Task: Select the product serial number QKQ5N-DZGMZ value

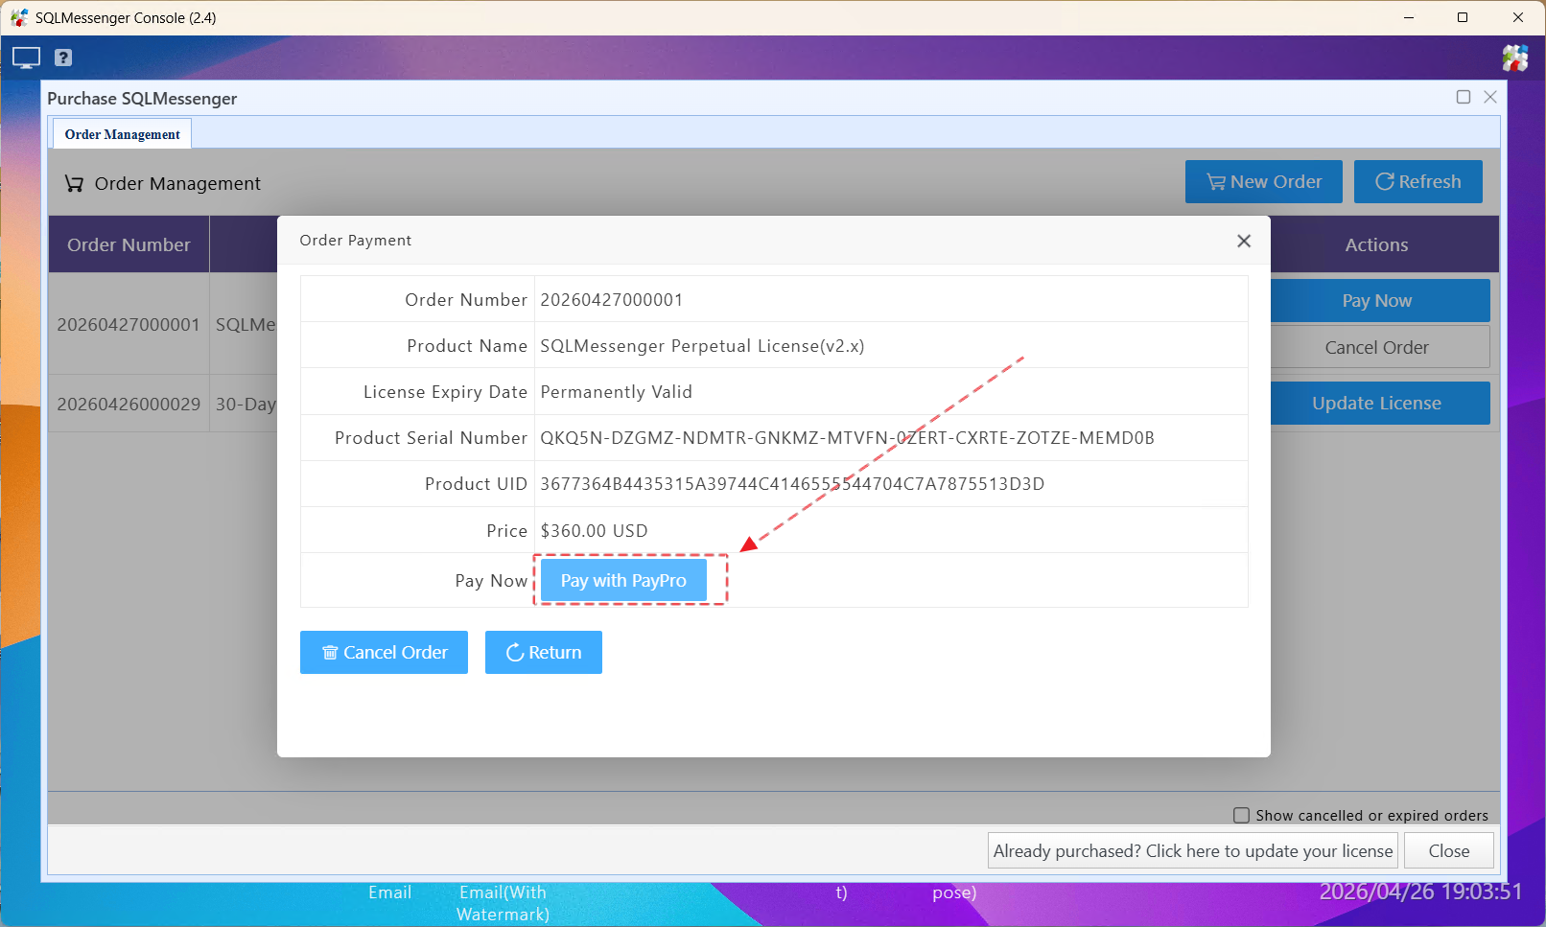Action: click(847, 438)
